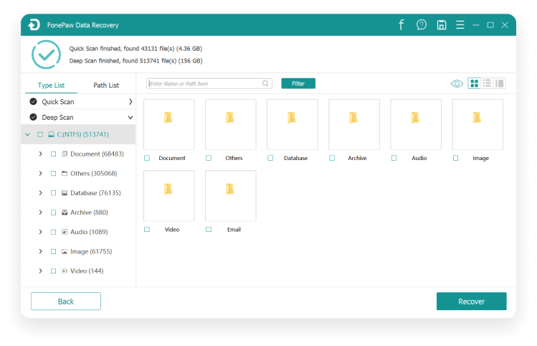Expand the Image (61755) node
The image size is (537, 346).
40,251
